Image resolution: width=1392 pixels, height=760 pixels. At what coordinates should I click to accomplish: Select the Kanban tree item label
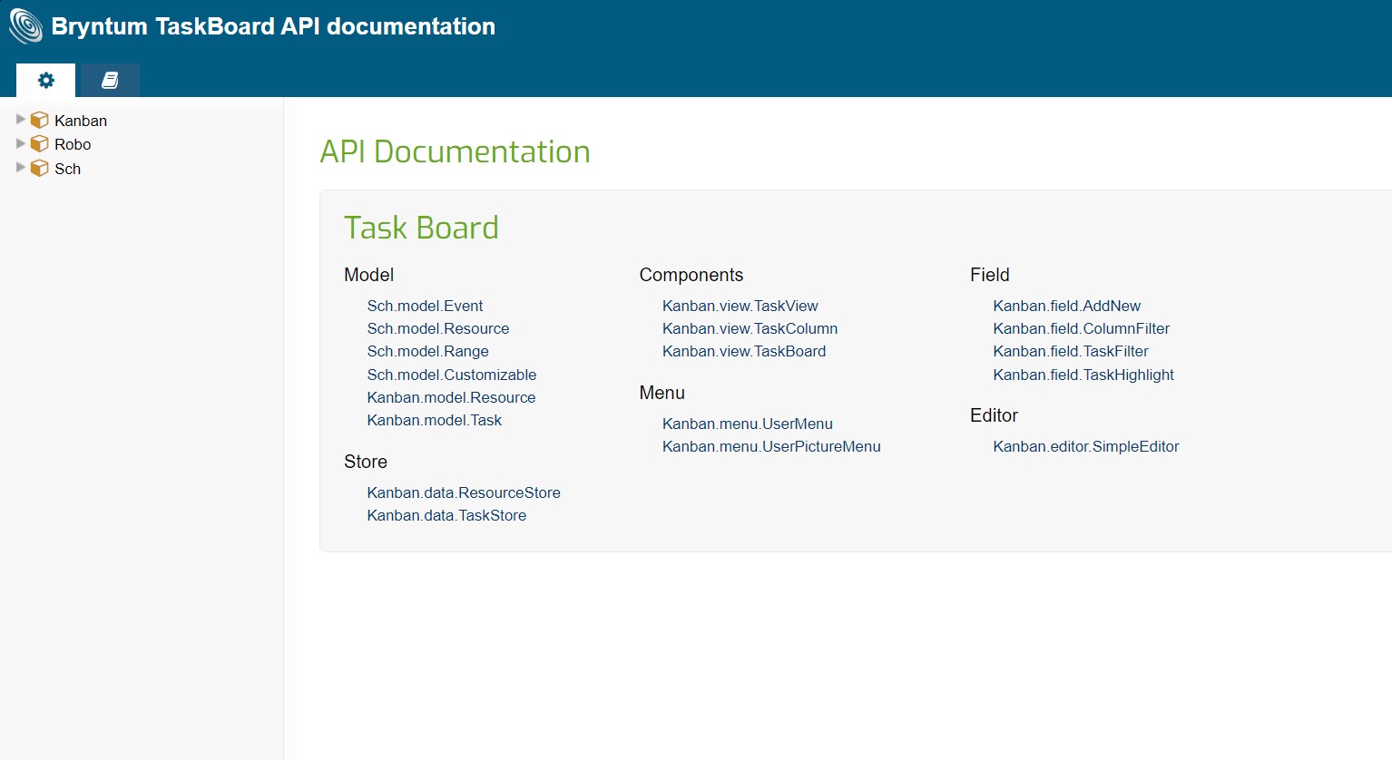(x=81, y=121)
